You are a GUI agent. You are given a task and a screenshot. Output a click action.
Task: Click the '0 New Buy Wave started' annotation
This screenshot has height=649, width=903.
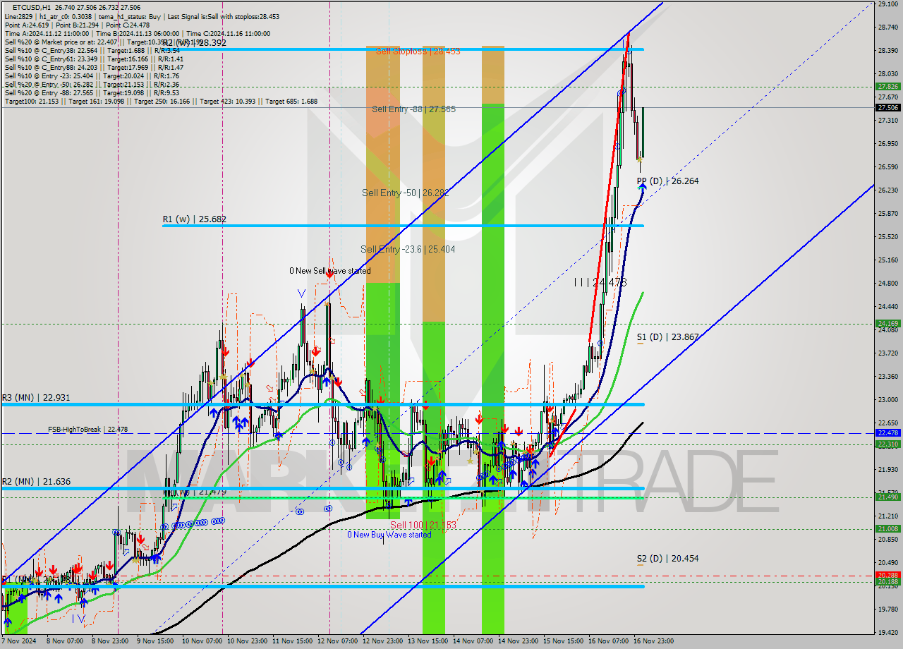(x=389, y=535)
